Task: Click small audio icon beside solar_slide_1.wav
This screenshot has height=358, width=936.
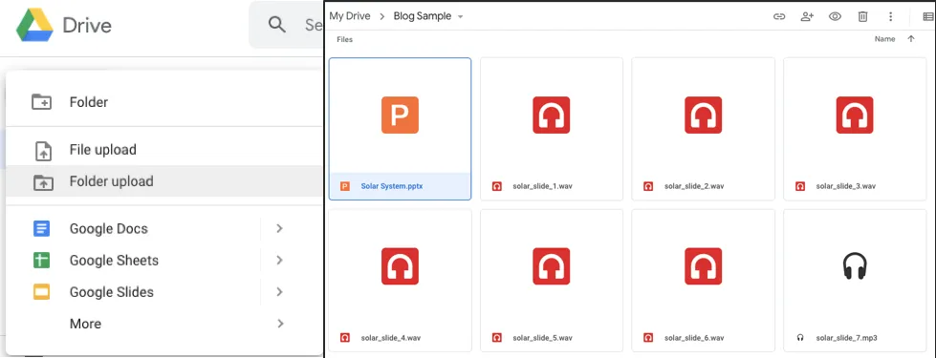Action: pyautogui.click(x=496, y=186)
